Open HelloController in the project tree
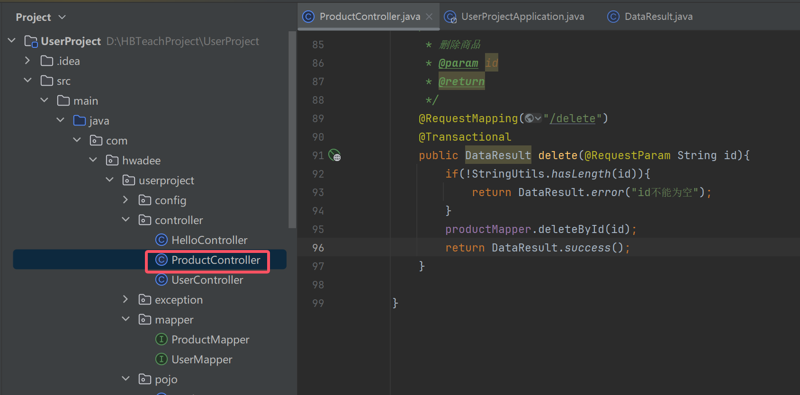The image size is (800, 395). tap(209, 240)
